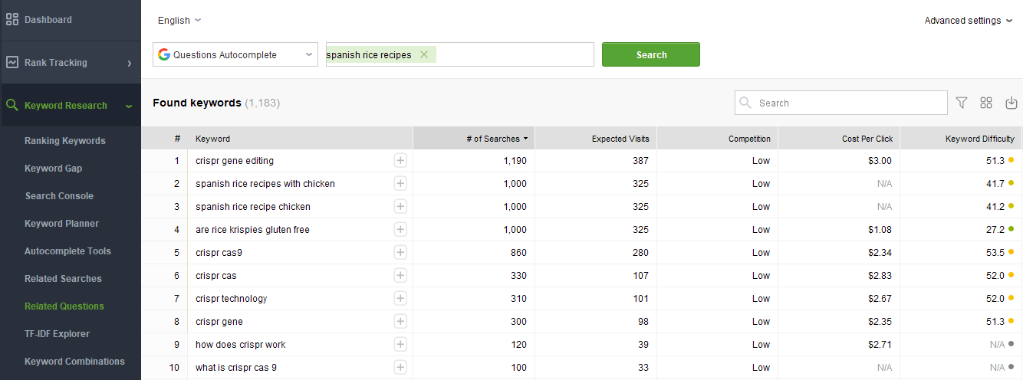Click the found keywords Search field

coord(841,103)
